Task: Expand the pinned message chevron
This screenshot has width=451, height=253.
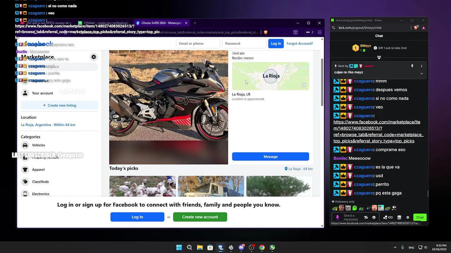Action: [421, 73]
